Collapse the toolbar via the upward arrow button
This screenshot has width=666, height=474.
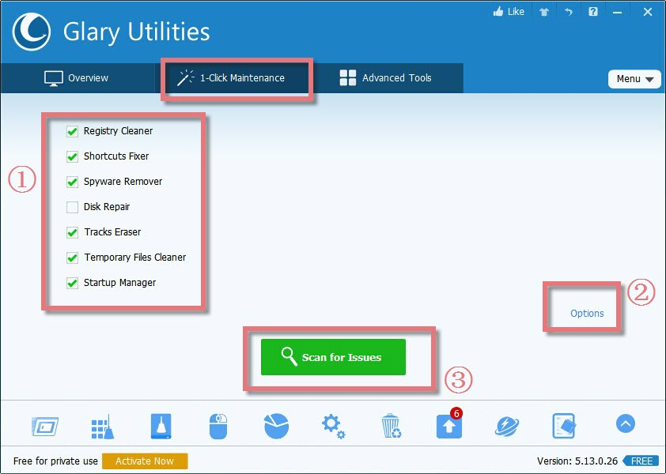click(x=625, y=424)
